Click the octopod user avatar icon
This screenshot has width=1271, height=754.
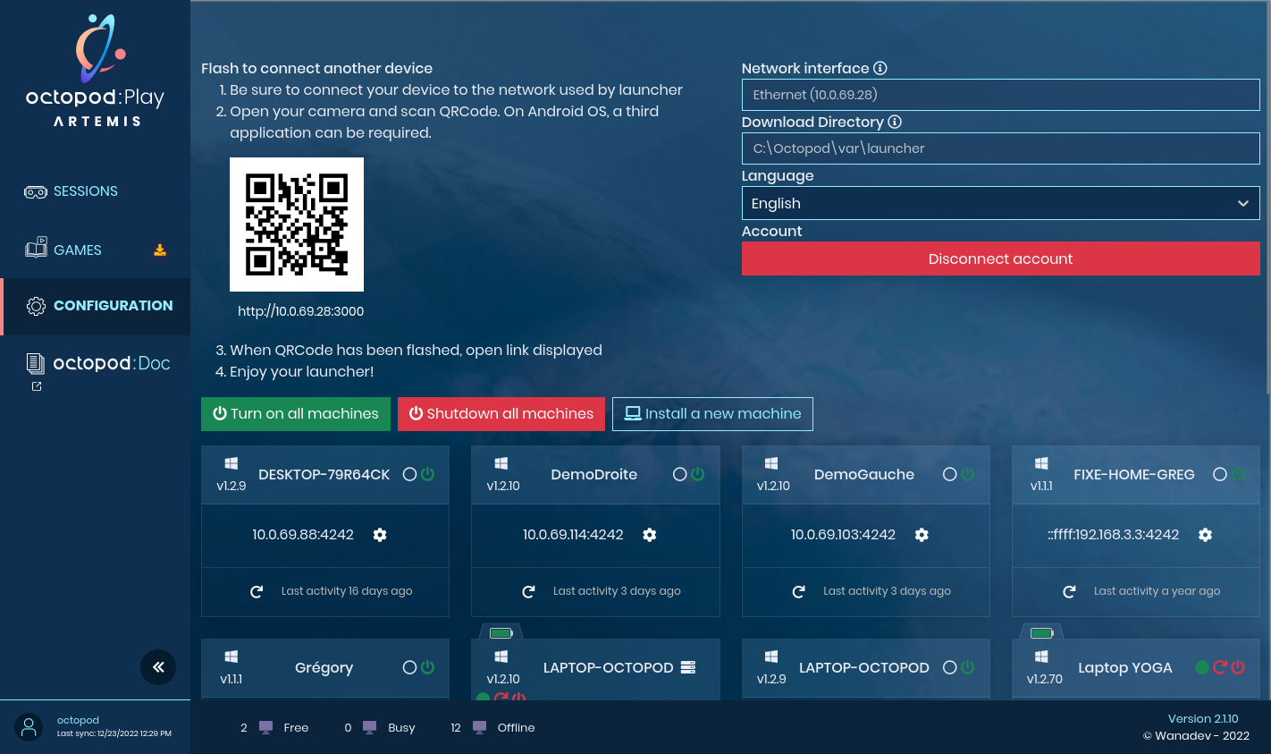click(29, 727)
